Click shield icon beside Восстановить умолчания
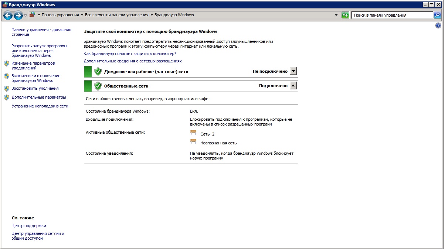Image resolution: width=445 pixels, height=250 pixels. 7,89
